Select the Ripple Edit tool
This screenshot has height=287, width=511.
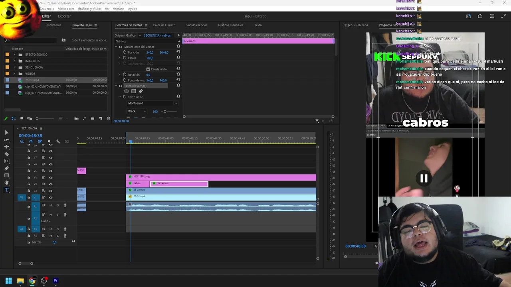tap(6, 147)
